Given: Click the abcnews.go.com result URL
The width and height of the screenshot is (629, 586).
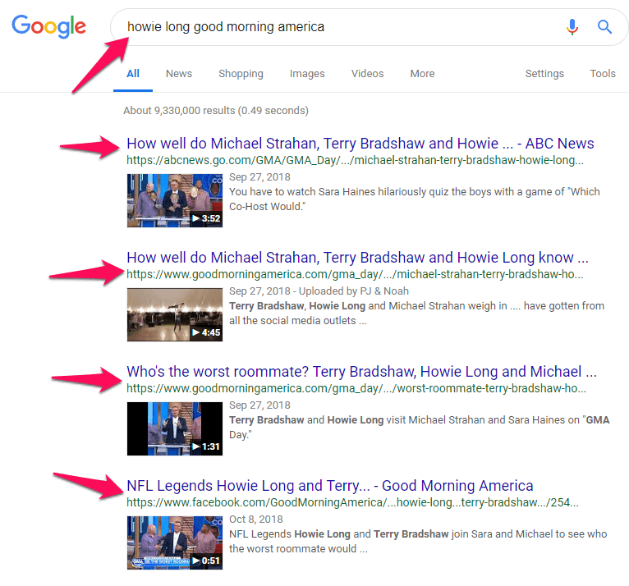Looking at the screenshot, I should click(x=355, y=160).
